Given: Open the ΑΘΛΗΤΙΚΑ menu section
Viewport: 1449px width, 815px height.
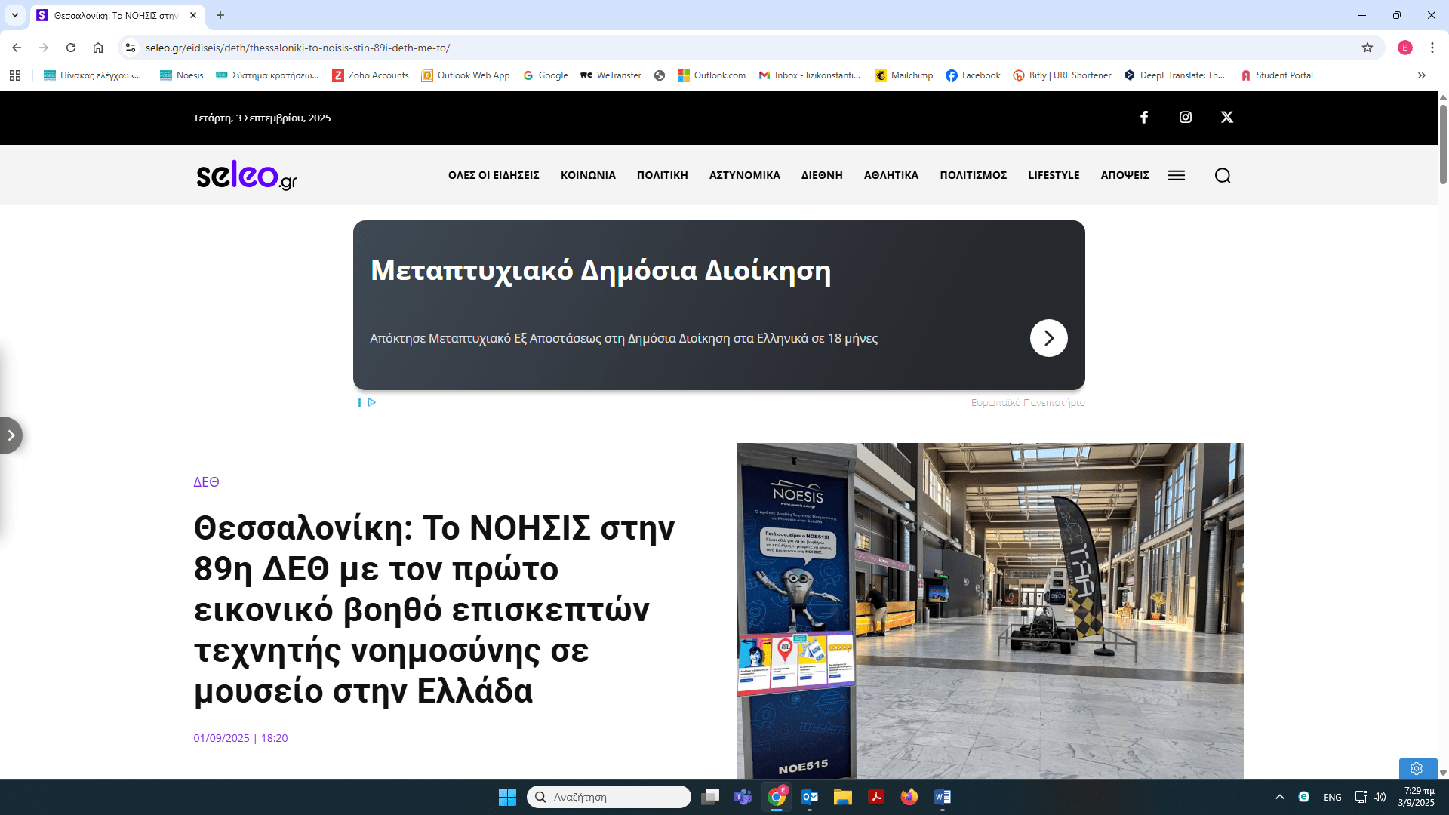Looking at the screenshot, I should tap(891, 175).
